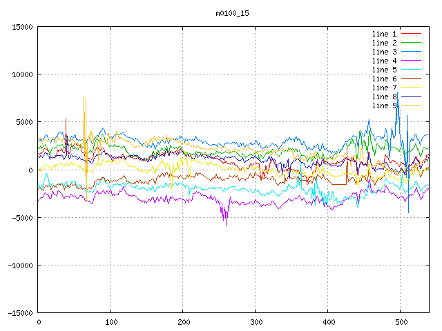Select the "line 4" legend label

coord(384,61)
